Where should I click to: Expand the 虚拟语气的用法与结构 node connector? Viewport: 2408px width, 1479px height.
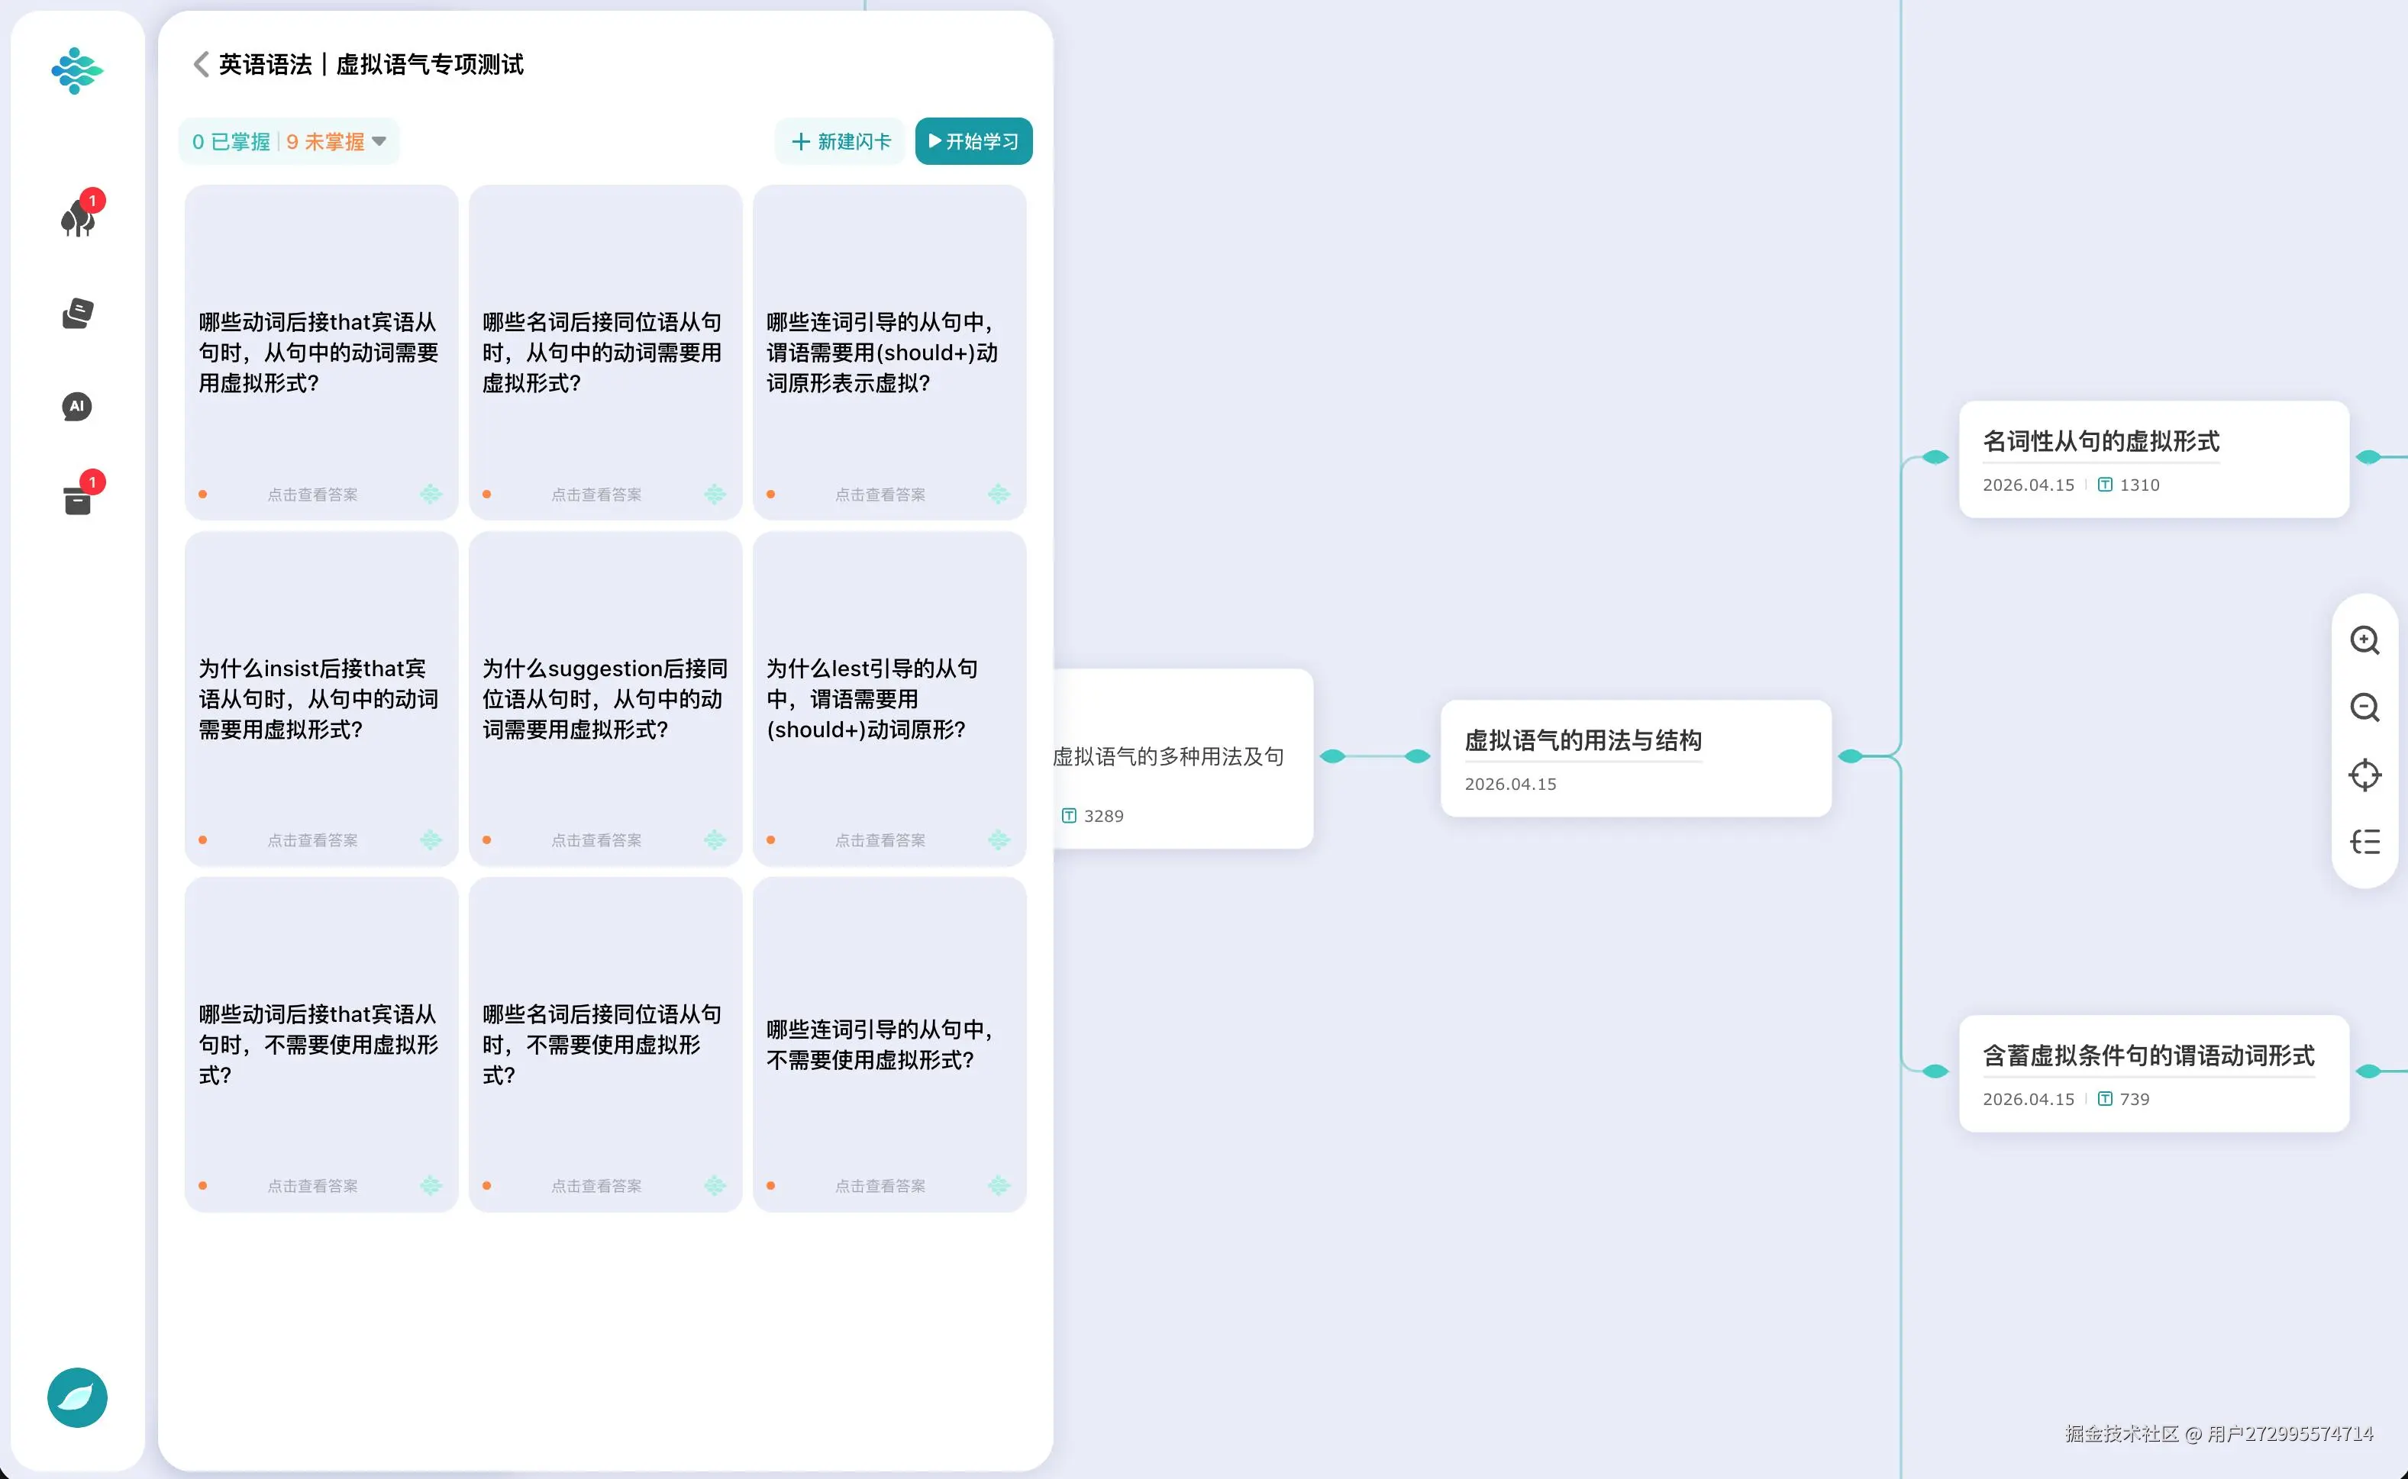coord(1850,756)
